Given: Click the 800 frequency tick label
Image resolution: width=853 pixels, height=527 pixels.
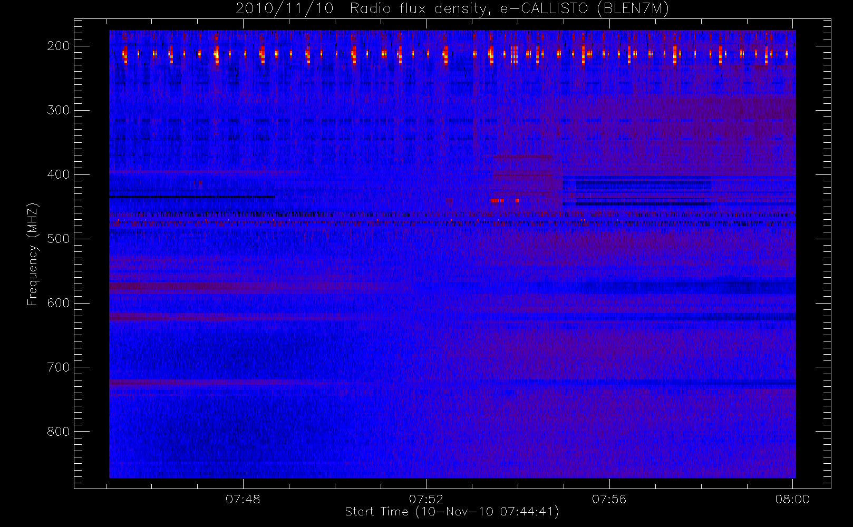Looking at the screenshot, I should [x=58, y=432].
